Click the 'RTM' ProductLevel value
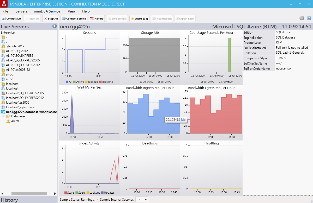 pyautogui.click(x=279, y=43)
